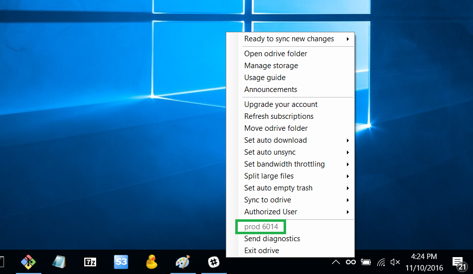Screen dimensions: 473x274
Task: Click the taskbar clock and date
Action: 424,262
